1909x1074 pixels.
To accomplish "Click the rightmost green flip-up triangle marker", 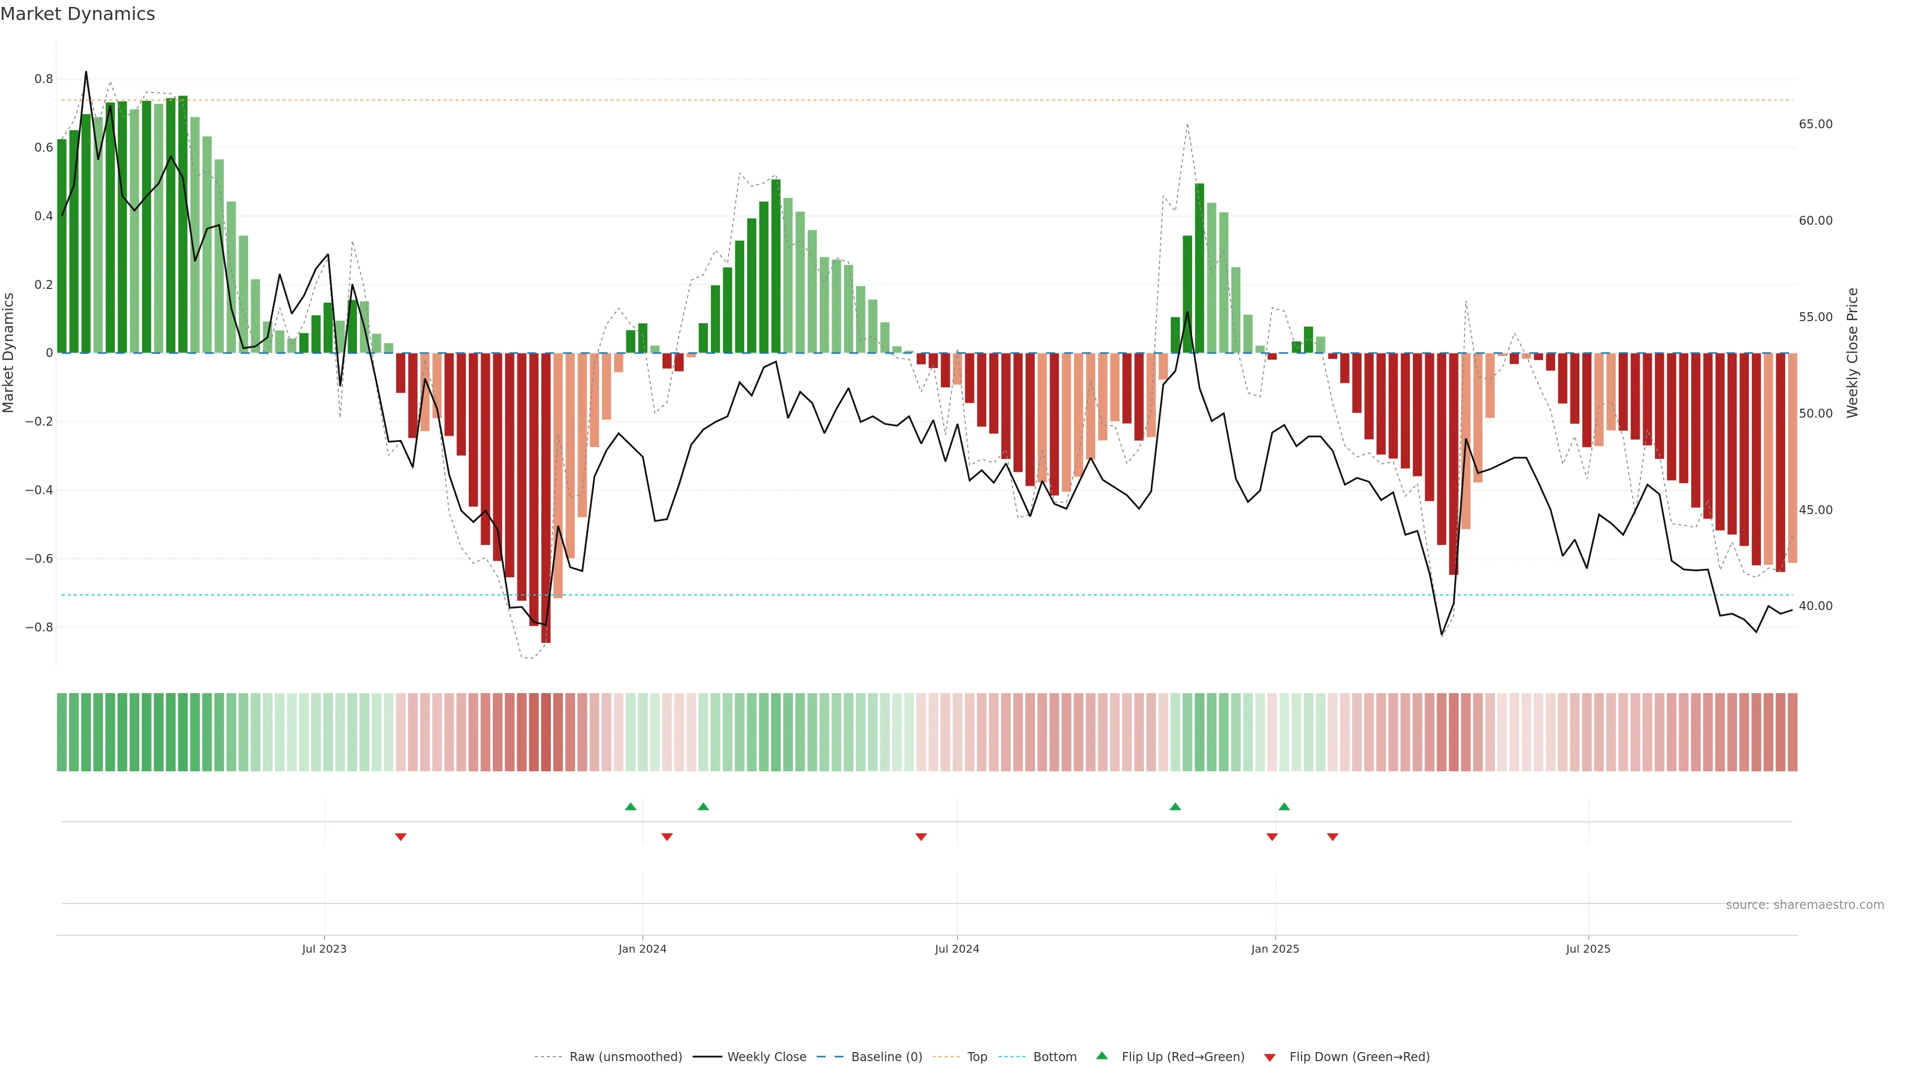I will [x=1284, y=806].
